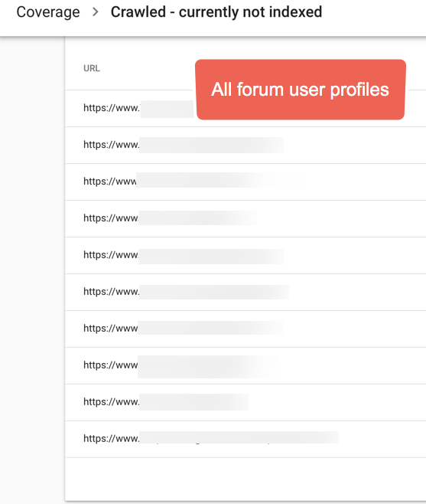Click the breadcrumb chevron arrow after Coverage
This screenshot has height=504, width=426.
96,12
